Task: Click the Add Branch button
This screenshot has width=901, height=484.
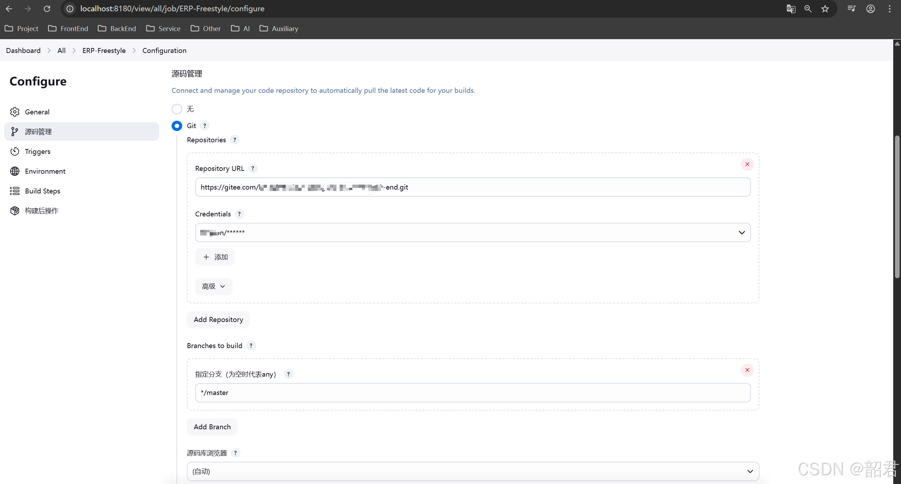Action: click(212, 427)
